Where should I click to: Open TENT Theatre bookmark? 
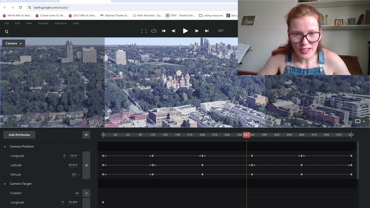pos(180,15)
